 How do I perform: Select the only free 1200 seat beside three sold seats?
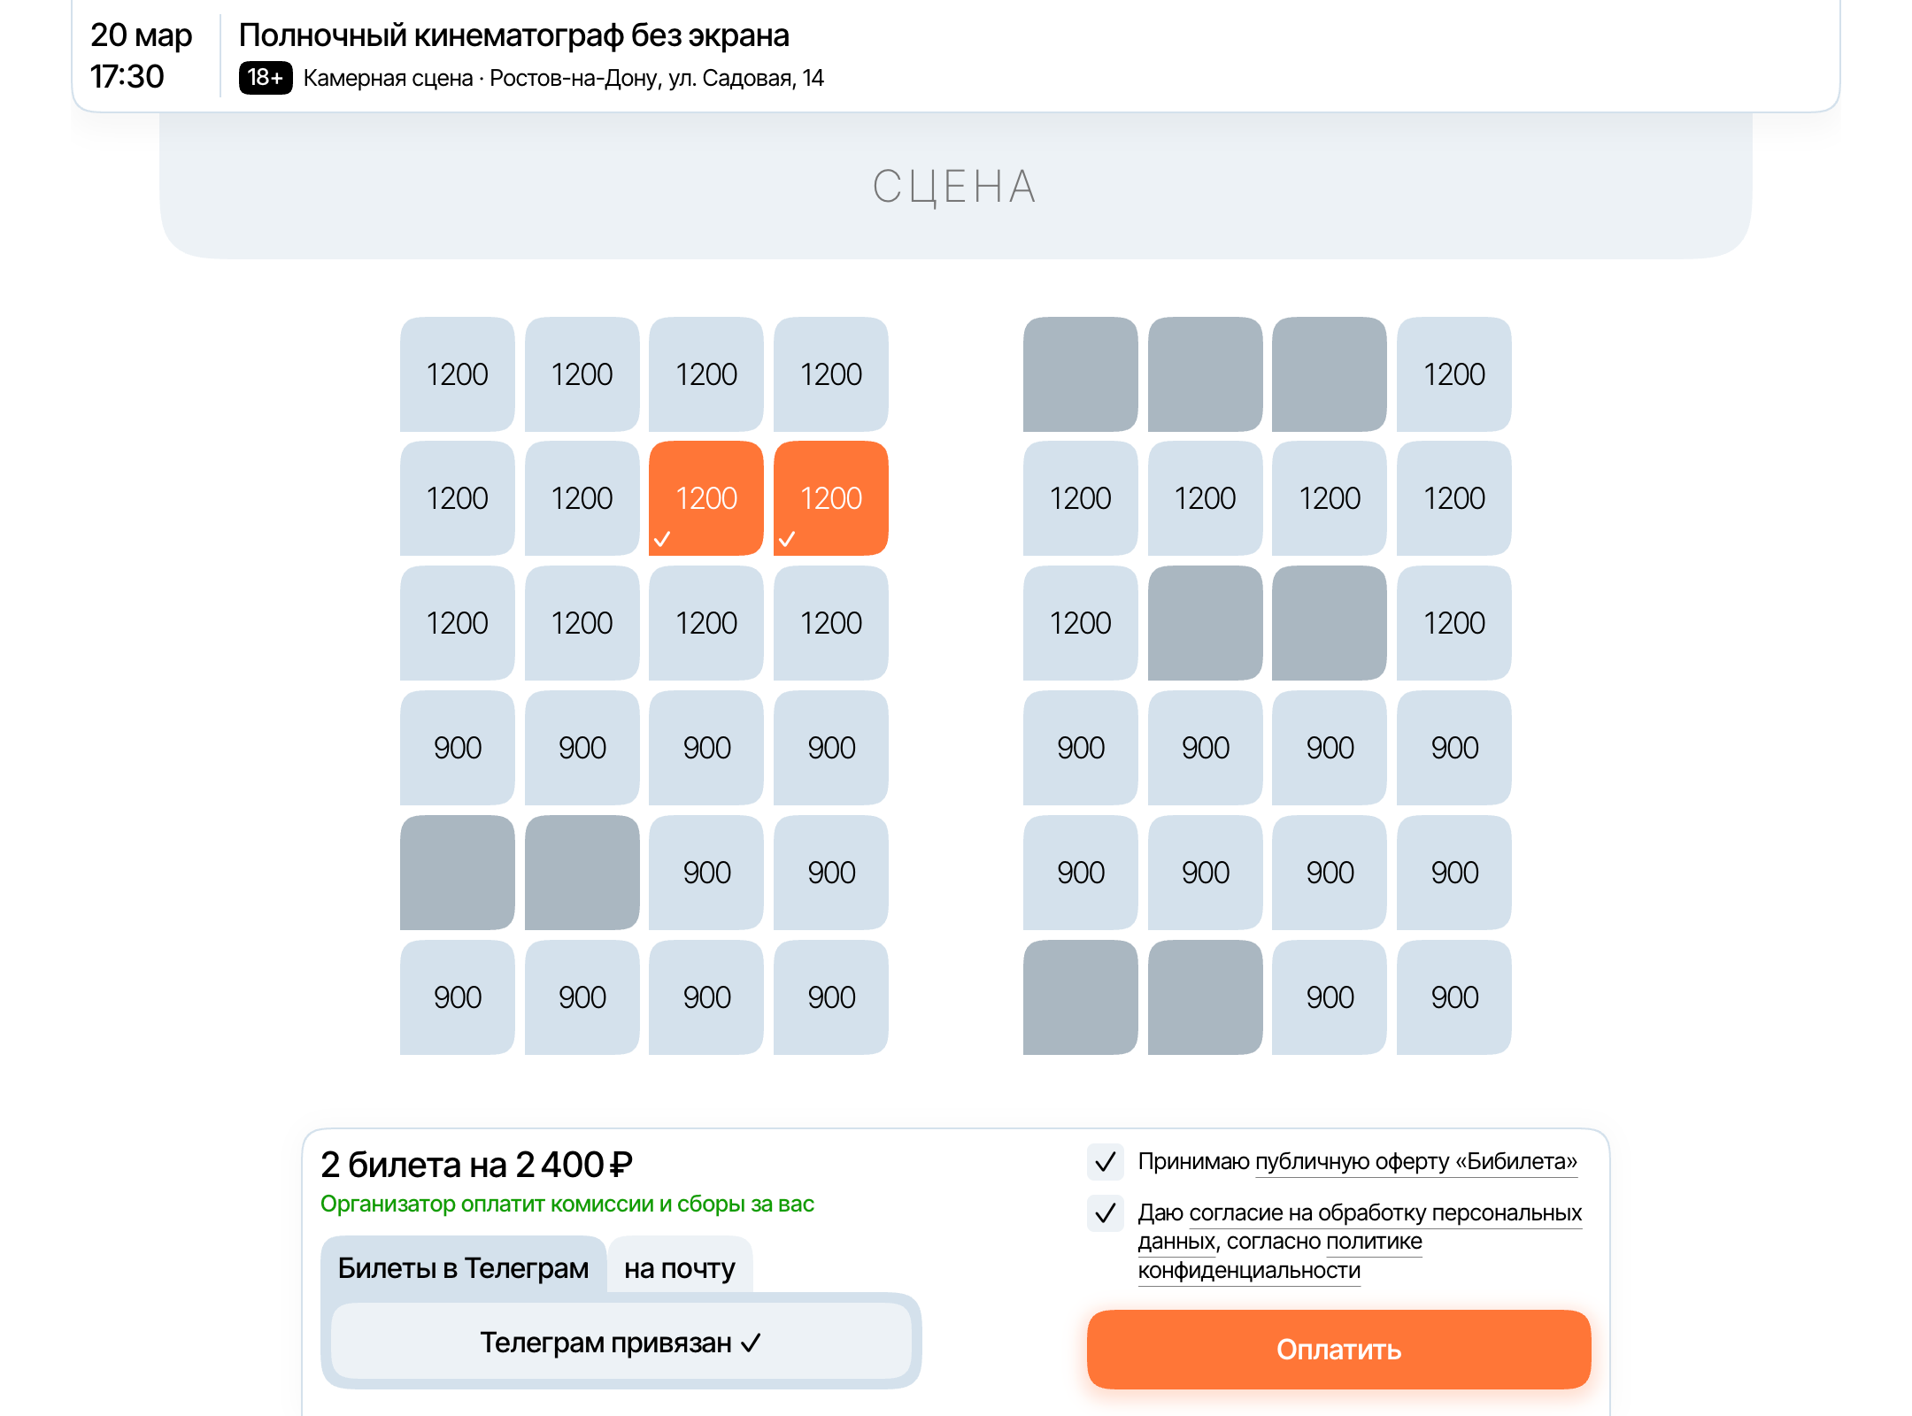click(x=1453, y=374)
